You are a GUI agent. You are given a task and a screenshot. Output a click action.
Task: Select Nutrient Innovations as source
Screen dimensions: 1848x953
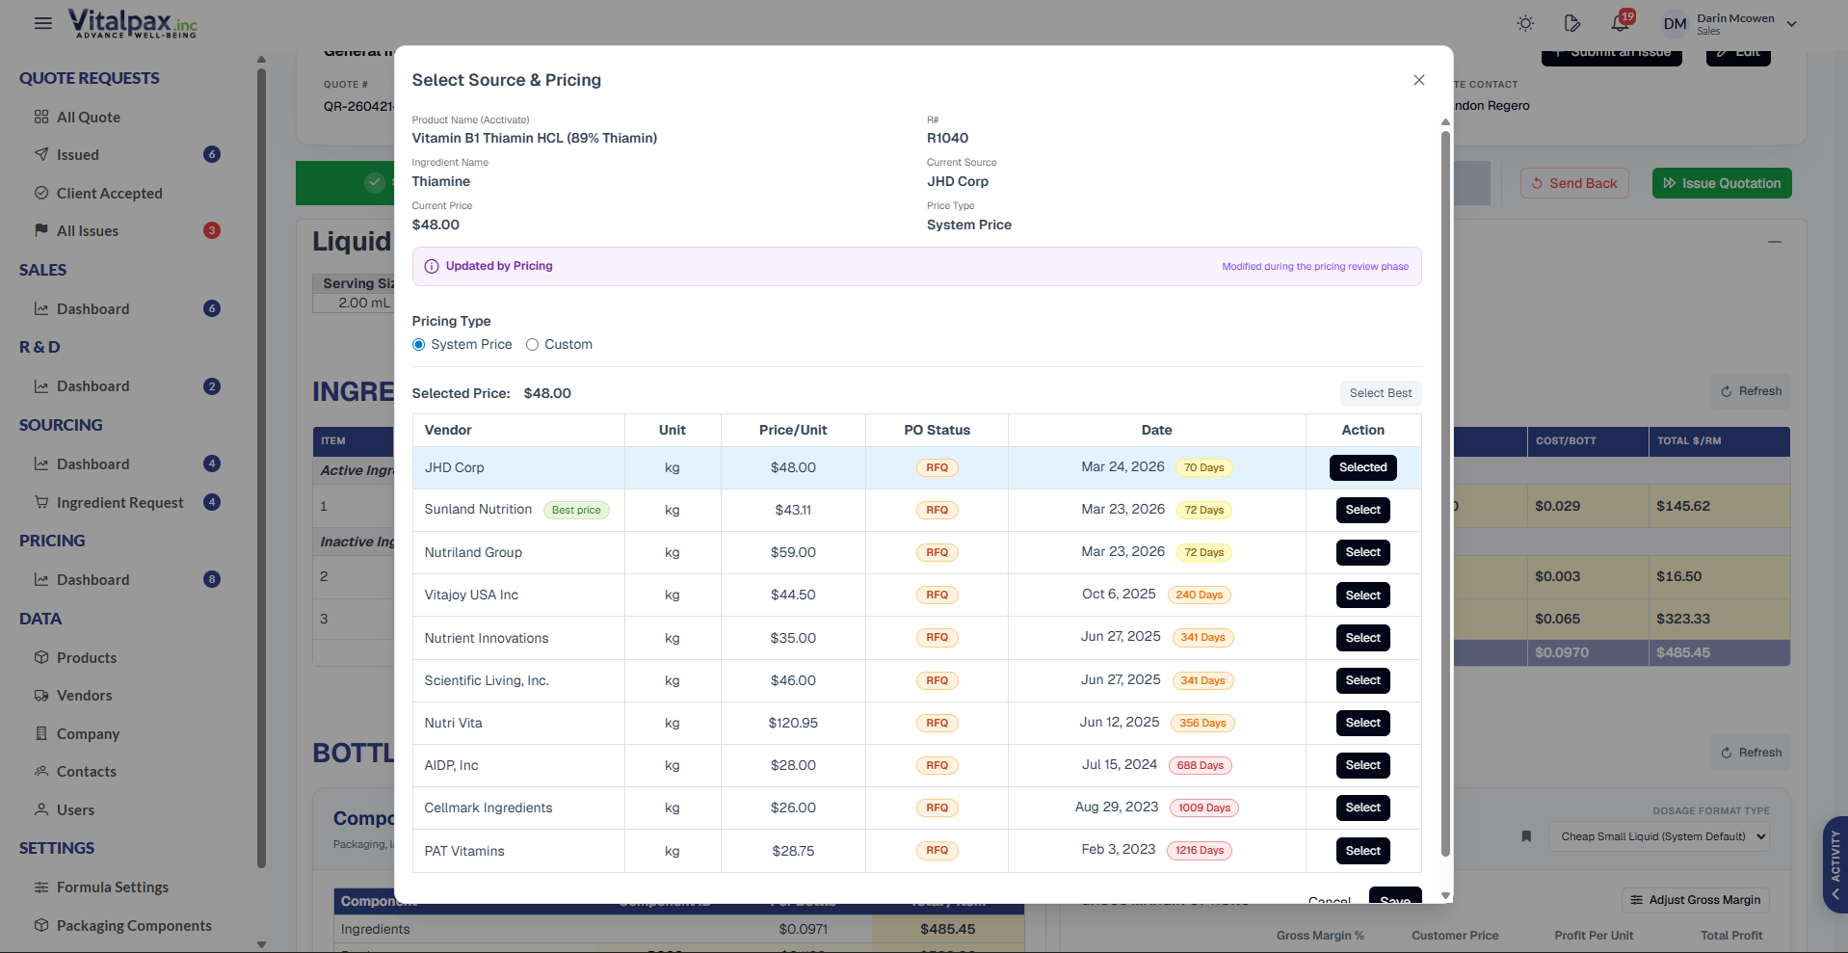point(1362,638)
